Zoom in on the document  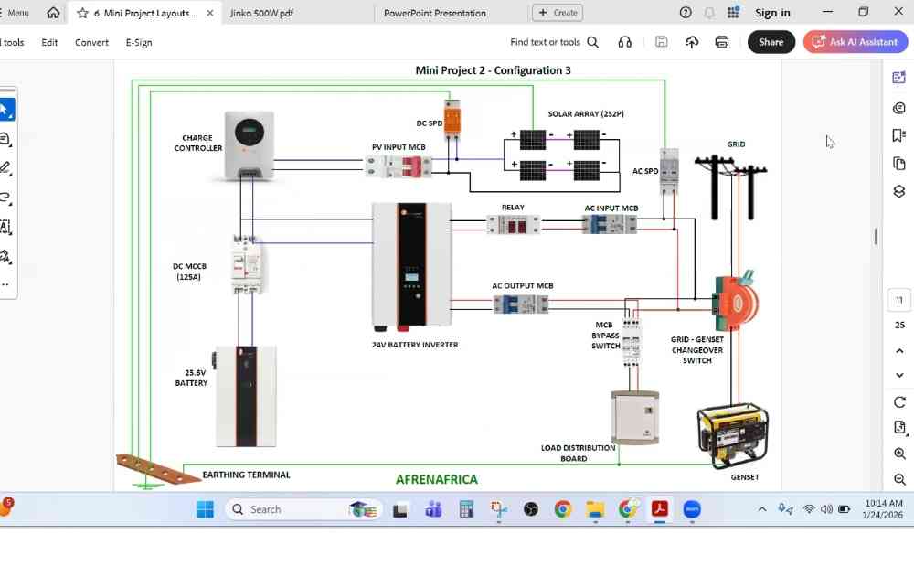[x=899, y=454]
